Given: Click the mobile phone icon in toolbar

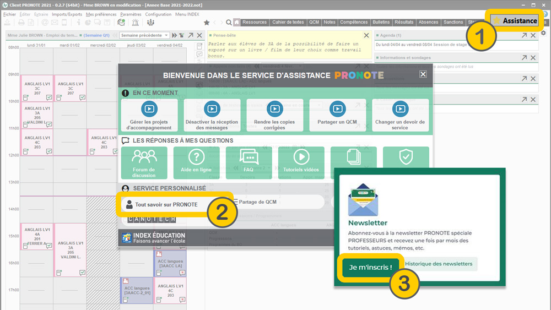Looking at the screenshot, I should pos(64,23).
